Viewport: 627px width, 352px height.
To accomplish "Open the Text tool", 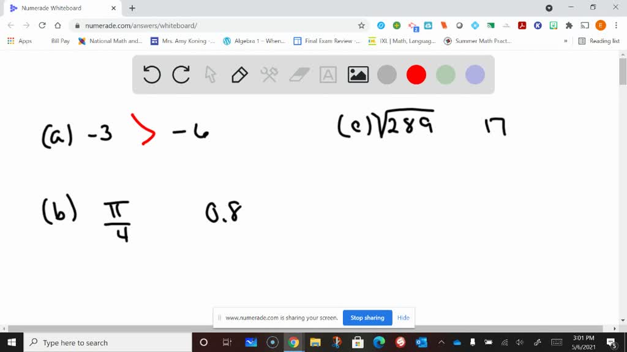I will click(328, 74).
